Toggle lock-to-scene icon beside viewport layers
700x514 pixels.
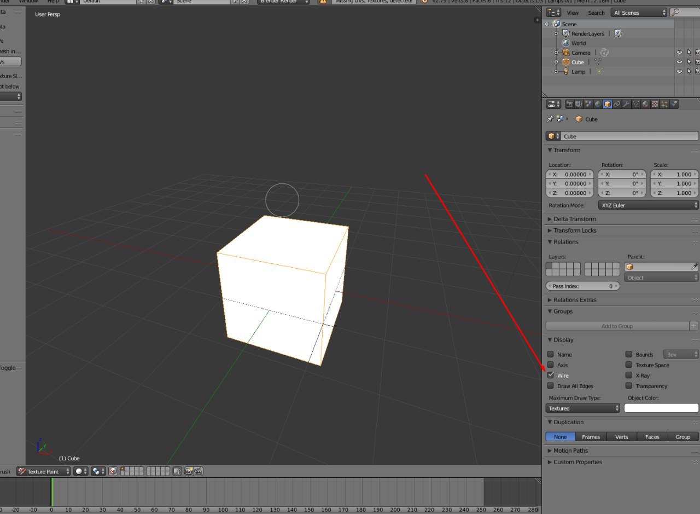pyautogui.click(x=177, y=471)
